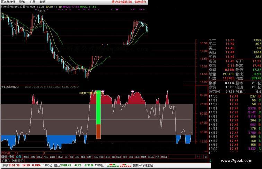Select the SAR indicator tab

point(119,157)
